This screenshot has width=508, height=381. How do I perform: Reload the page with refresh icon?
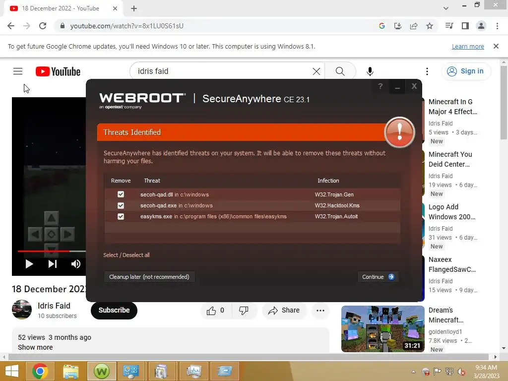pos(43,26)
